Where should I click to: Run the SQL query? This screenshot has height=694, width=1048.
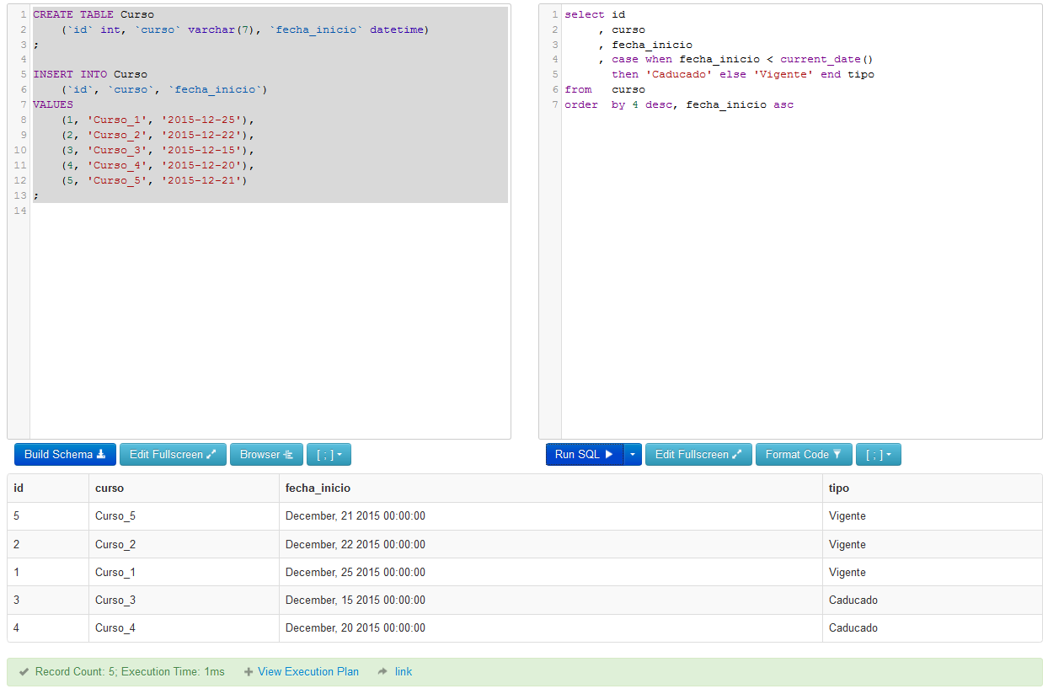[584, 455]
